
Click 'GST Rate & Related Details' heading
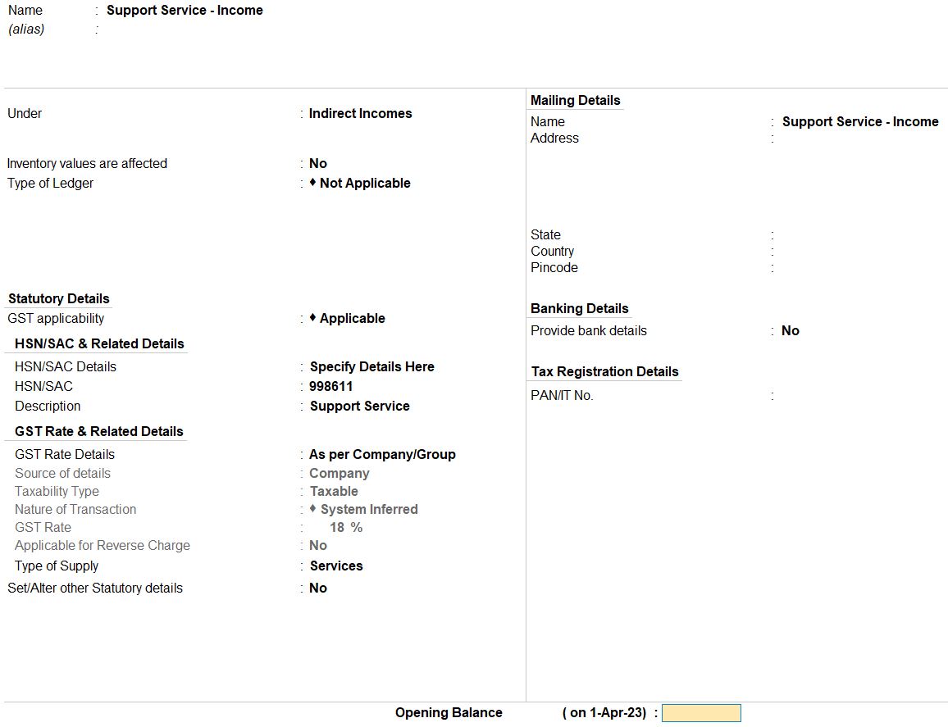[x=99, y=431]
